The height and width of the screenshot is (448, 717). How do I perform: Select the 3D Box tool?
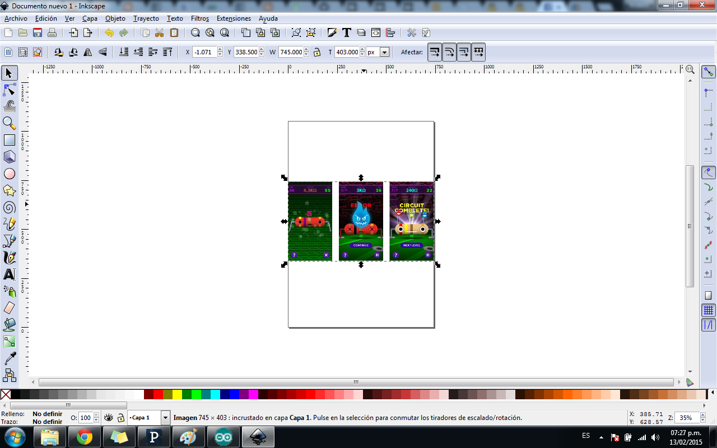click(x=10, y=157)
